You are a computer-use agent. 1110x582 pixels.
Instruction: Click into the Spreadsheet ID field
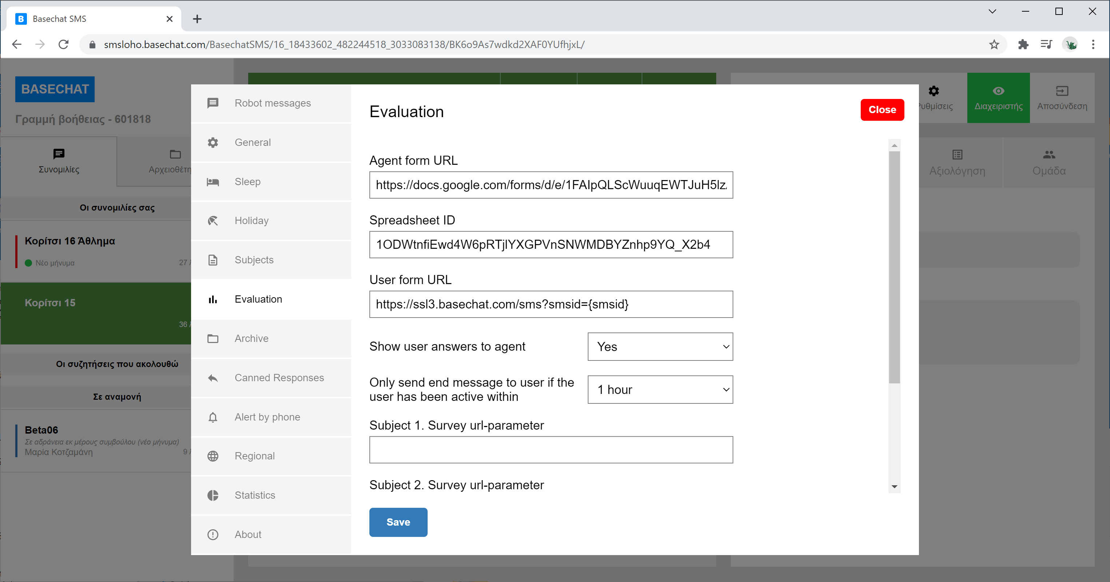coord(551,245)
